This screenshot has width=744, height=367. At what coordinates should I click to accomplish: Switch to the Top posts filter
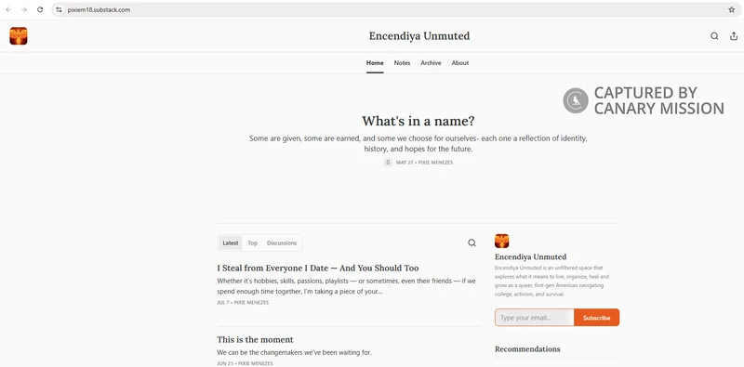pyautogui.click(x=252, y=242)
